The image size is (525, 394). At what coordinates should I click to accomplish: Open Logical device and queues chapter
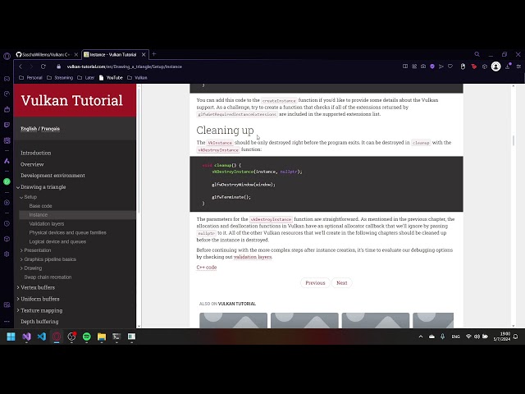57,241
